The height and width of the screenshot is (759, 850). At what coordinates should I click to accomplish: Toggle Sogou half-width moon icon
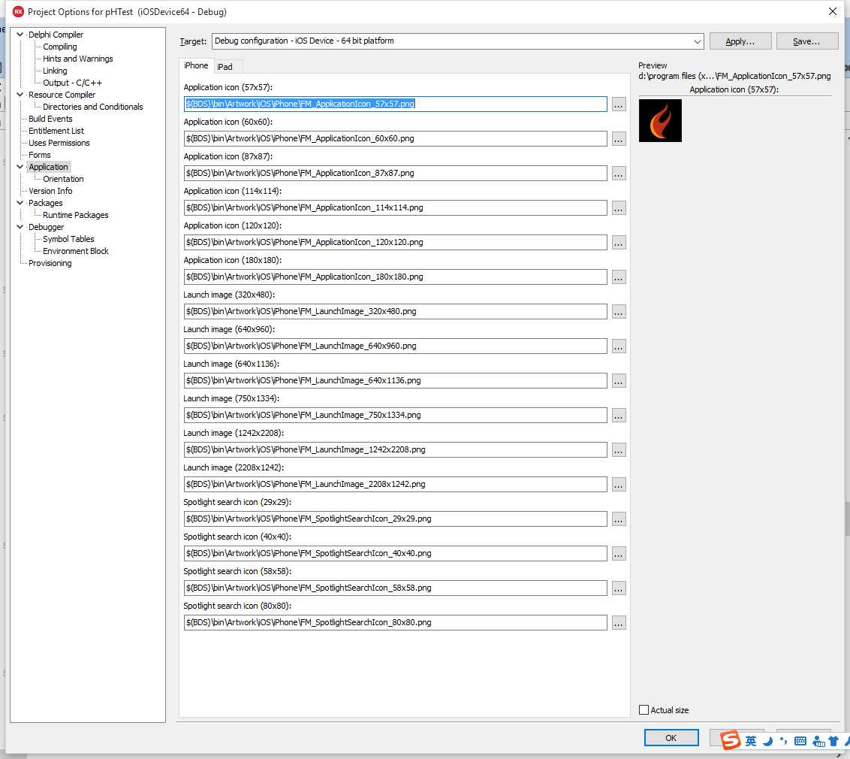click(x=768, y=741)
